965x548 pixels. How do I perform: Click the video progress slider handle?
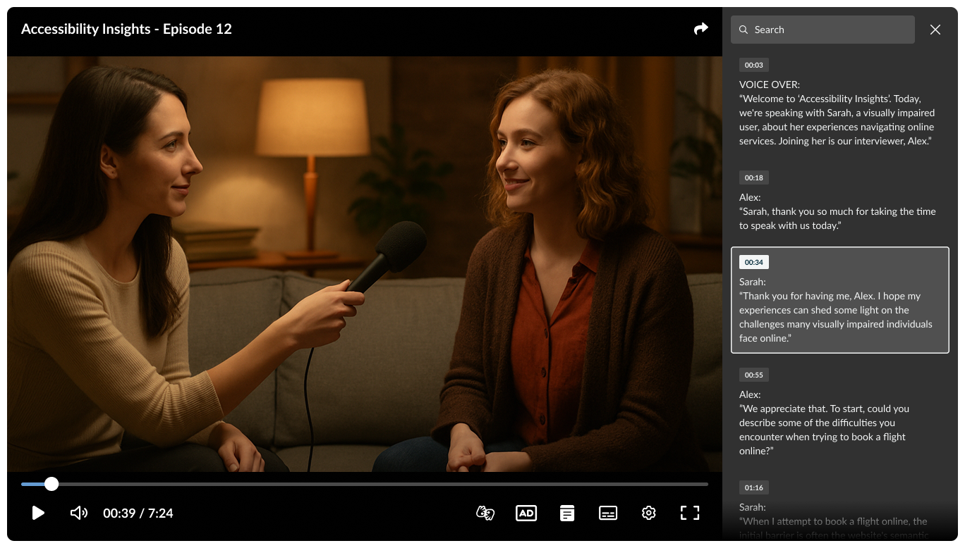(51, 484)
